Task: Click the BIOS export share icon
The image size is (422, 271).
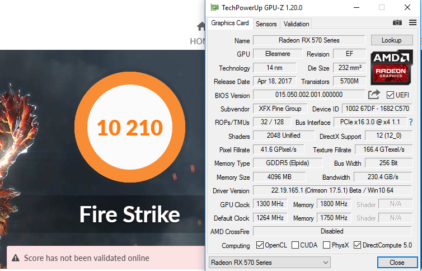Action: point(374,95)
